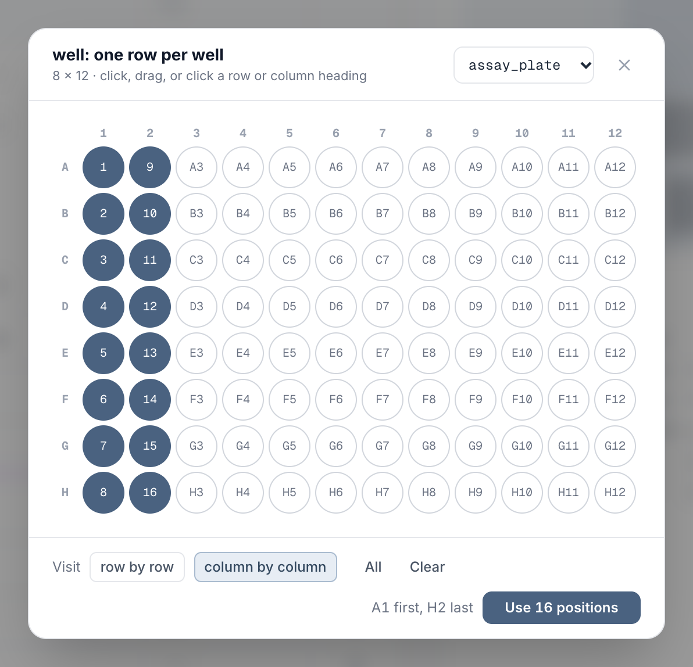
Task: Clear the well selection
Action: tap(427, 567)
